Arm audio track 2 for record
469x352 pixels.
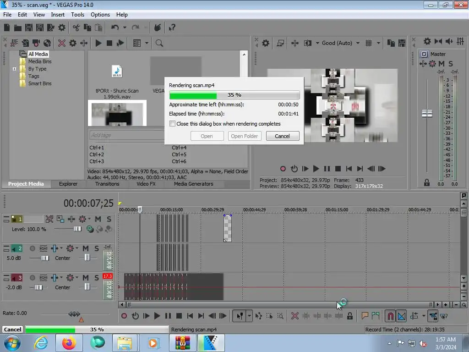(33, 248)
